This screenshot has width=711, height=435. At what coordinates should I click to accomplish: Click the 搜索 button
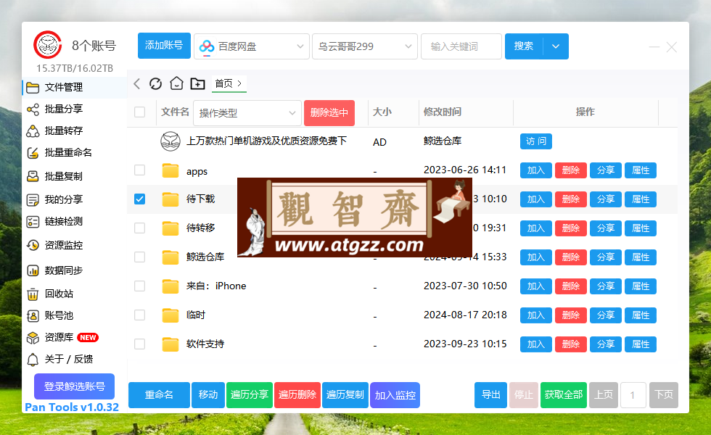(x=524, y=46)
